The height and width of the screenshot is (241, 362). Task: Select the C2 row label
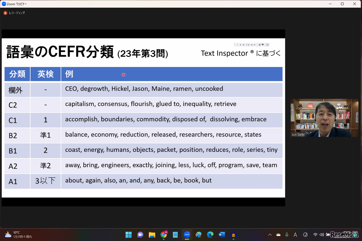pos(13,105)
